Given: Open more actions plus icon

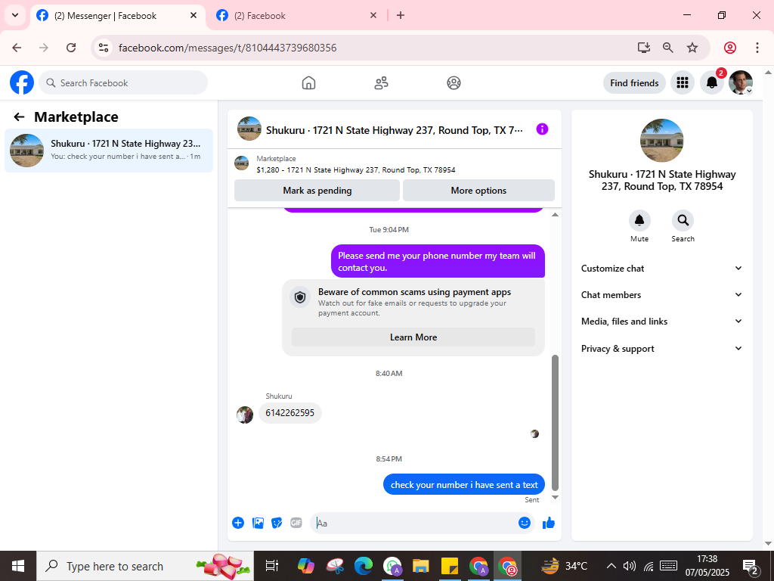Looking at the screenshot, I should pos(238,523).
